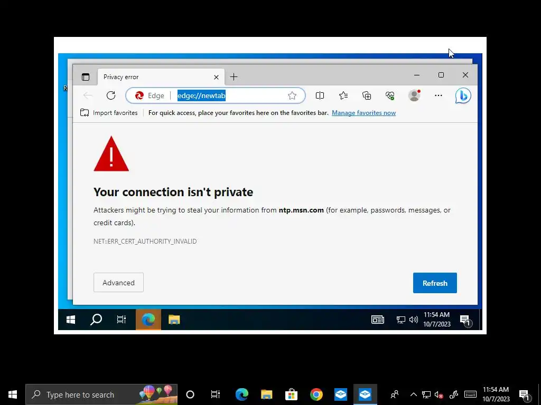
Task: Open File Explorer in inner taskbar
Action: coord(174,320)
